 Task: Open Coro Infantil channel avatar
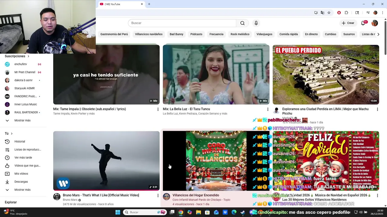[167, 197]
